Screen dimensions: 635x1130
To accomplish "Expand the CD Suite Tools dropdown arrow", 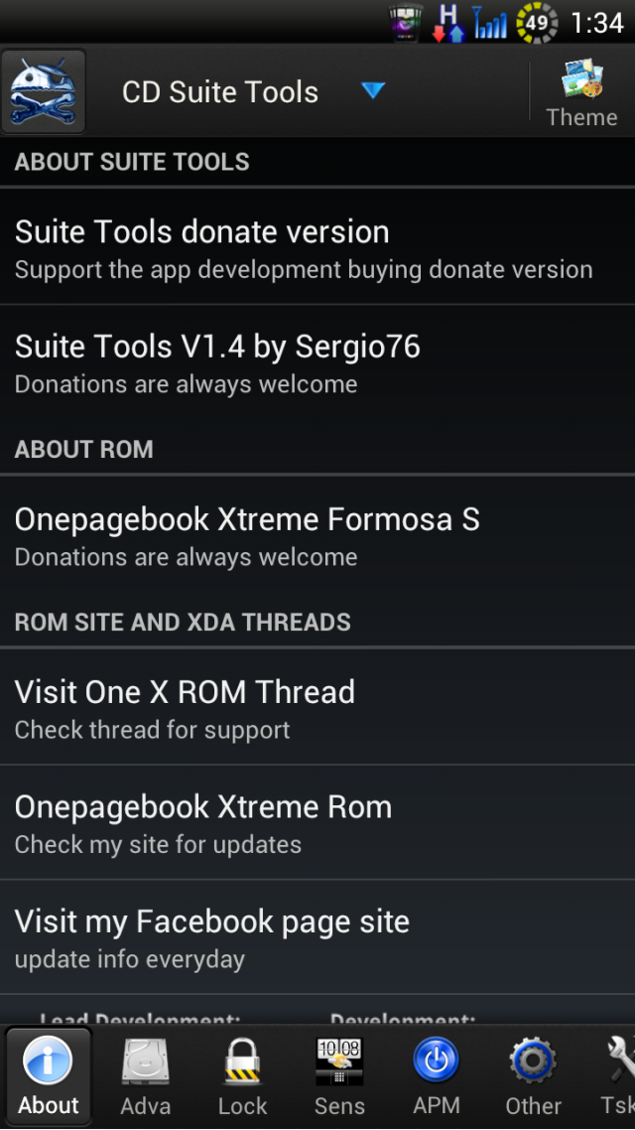I will click(373, 90).
